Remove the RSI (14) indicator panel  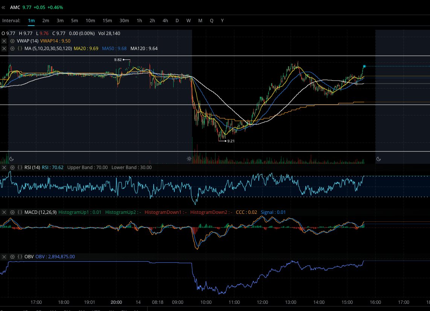tap(4, 167)
